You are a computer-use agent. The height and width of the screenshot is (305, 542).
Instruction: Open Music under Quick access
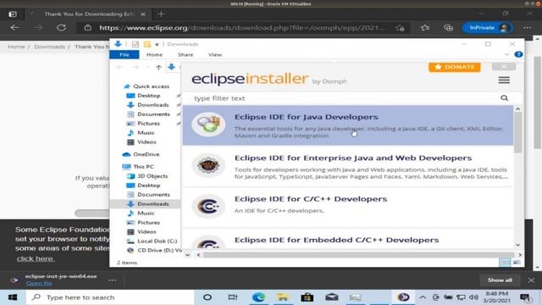click(x=146, y=133)
